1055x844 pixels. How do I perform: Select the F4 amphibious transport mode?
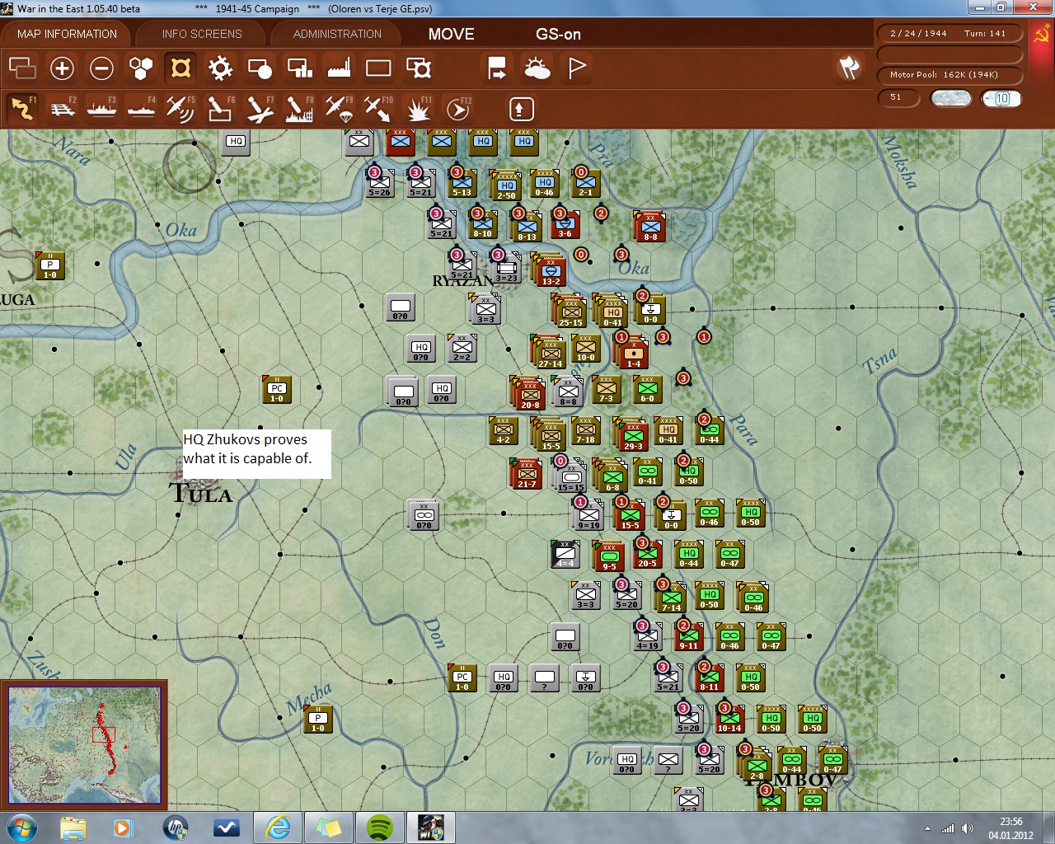[141, 108]
